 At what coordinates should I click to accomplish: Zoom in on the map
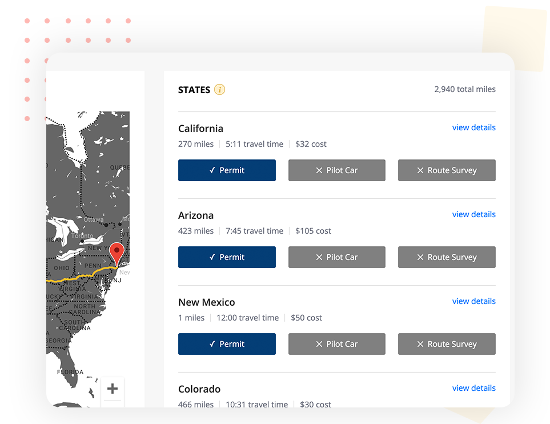[x=113, y=389]
